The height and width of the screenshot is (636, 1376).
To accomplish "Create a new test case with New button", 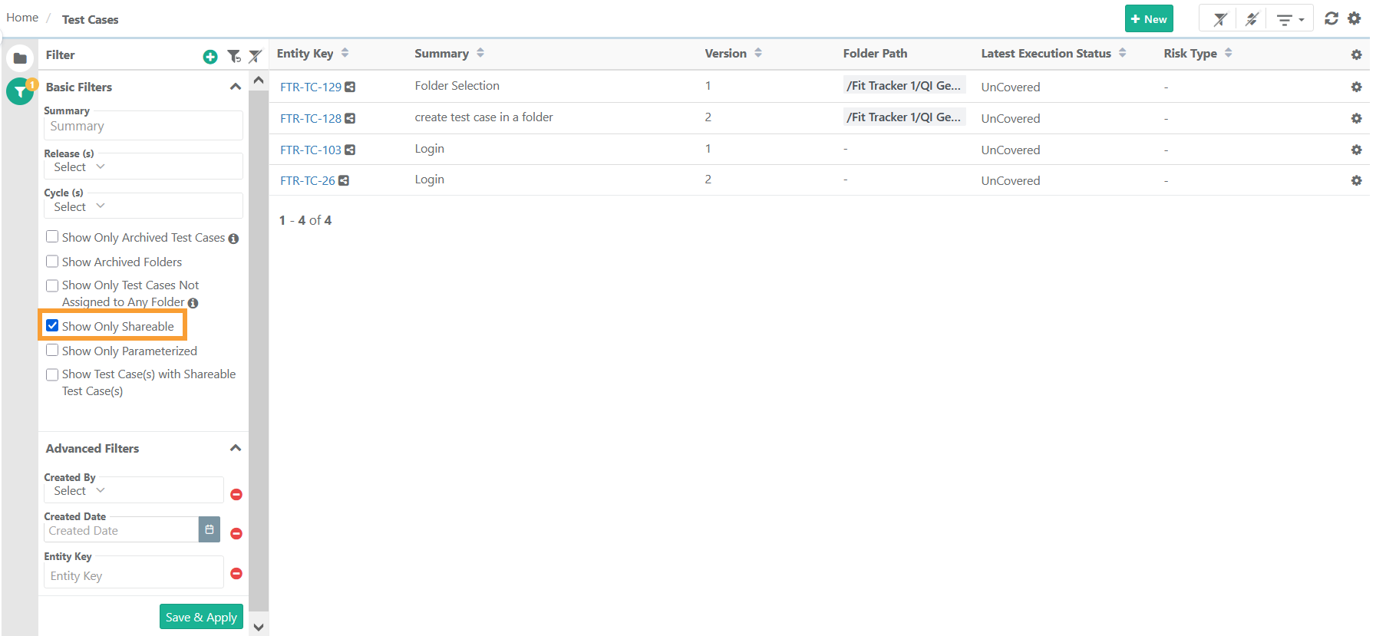I will tap(1149, 18).
